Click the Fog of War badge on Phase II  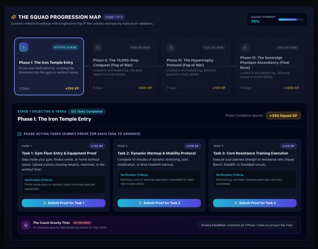[140, 47]
